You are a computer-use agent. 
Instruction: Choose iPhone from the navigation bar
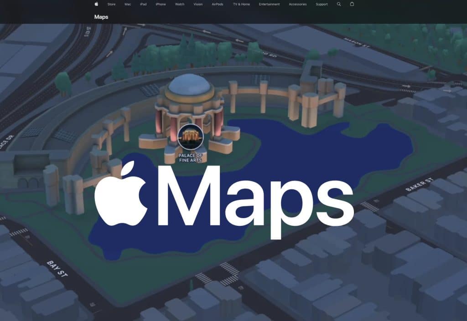tap(161, 4)
